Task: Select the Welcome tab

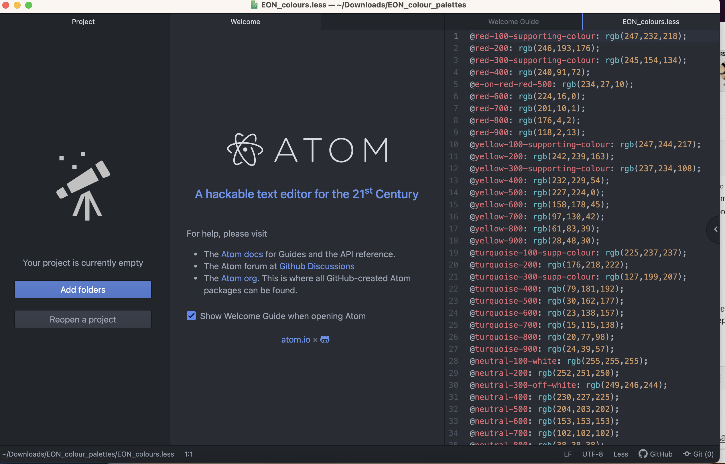Action: [245, 22]
